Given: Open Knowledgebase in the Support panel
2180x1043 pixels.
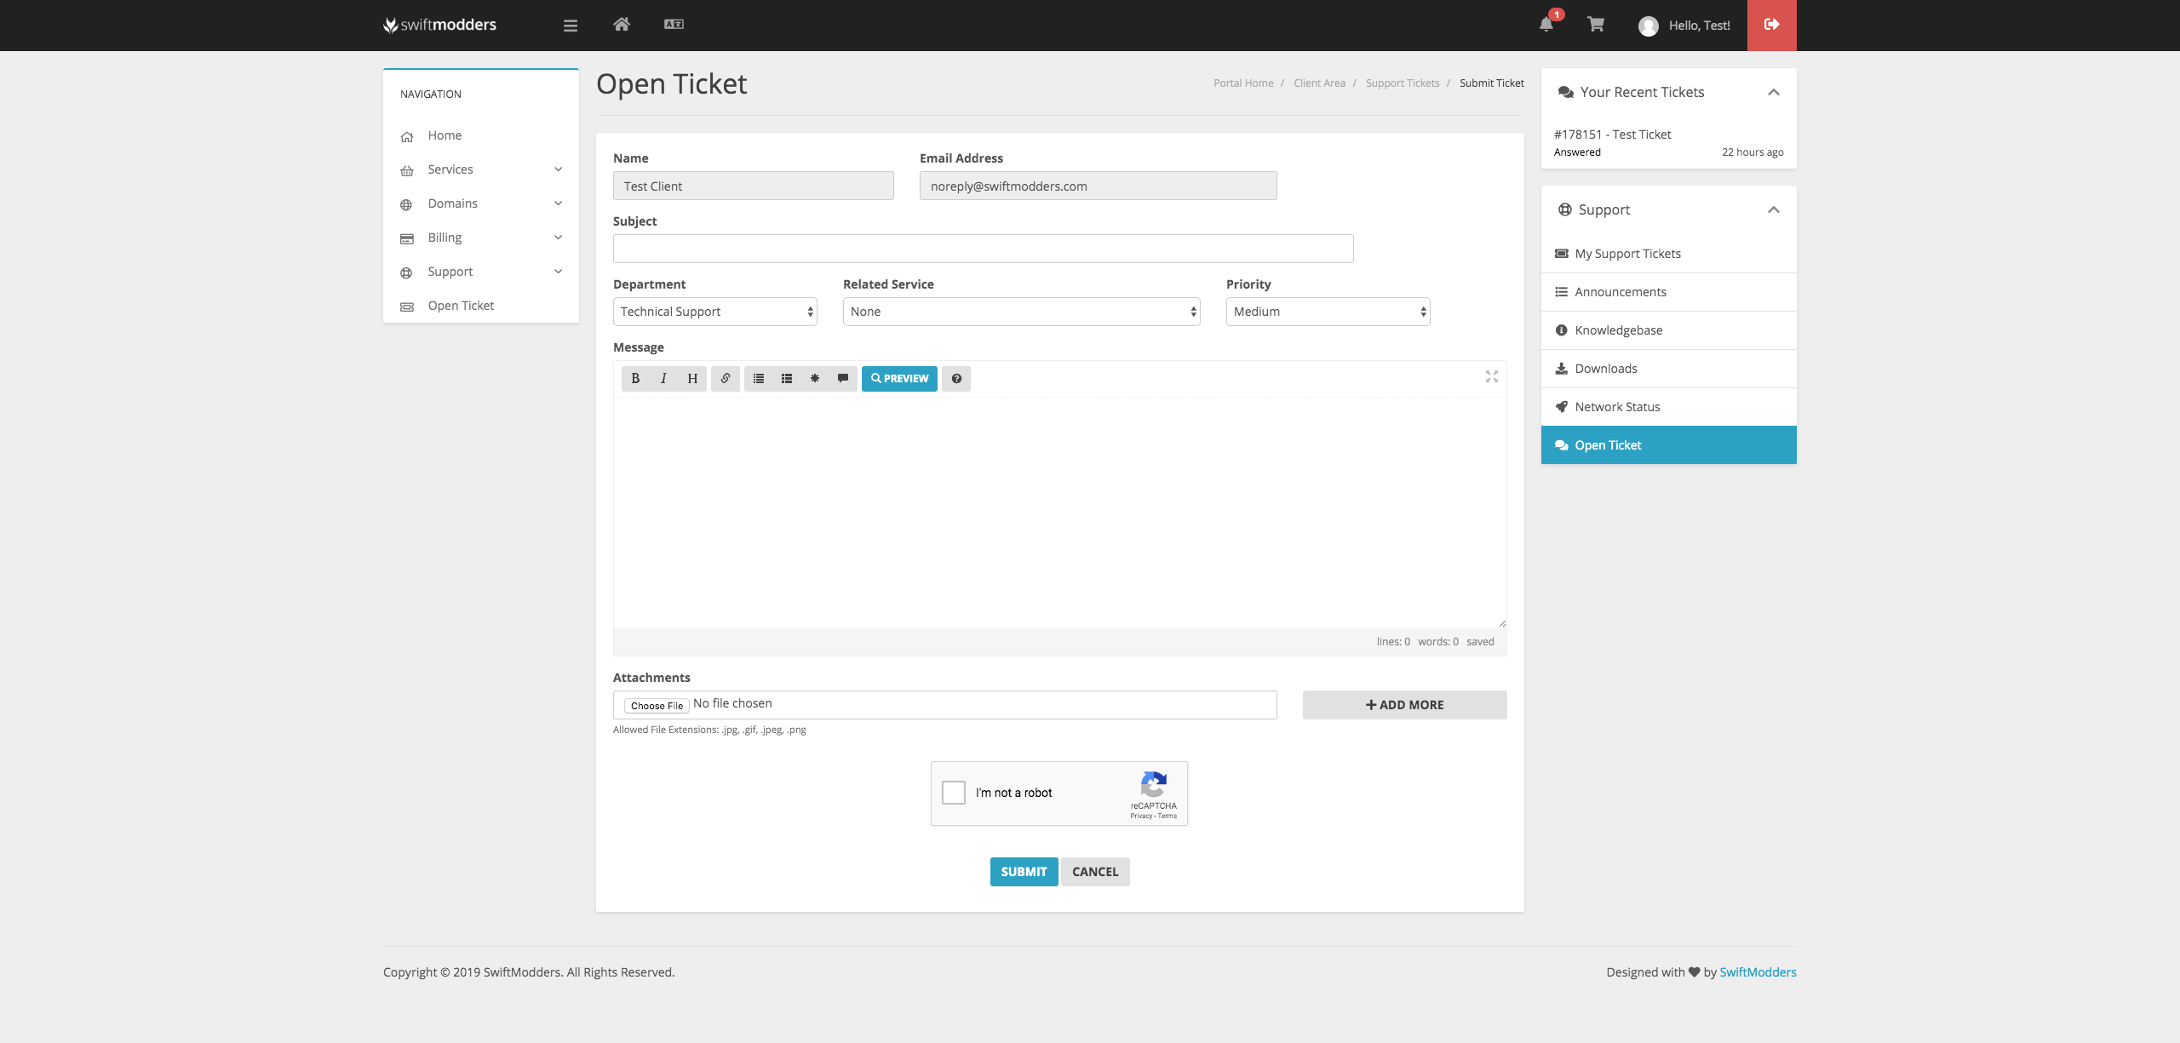Looking at the screenshot, I should click(x=1618, y=330).
